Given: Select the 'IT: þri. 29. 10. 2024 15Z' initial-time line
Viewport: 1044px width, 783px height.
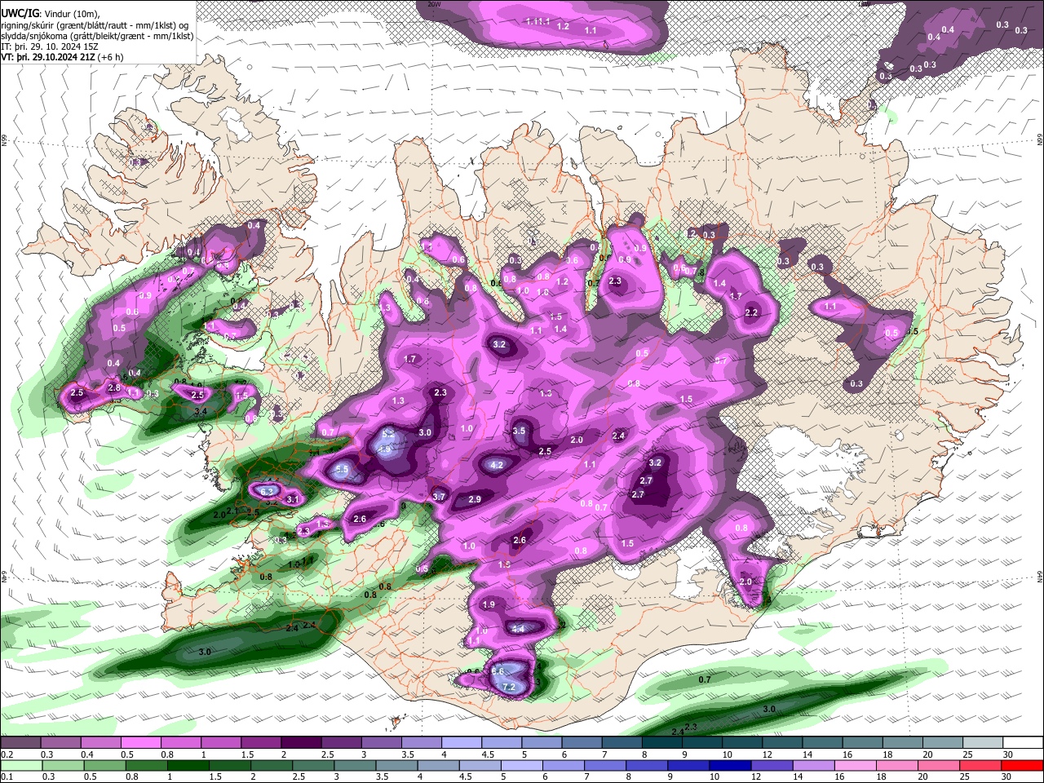Looking at the screenshot, I should point(51,46).
